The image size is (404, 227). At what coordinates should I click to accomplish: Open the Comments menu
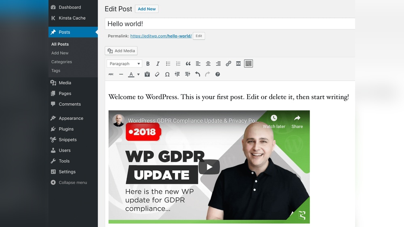click(x=73, y=104)
